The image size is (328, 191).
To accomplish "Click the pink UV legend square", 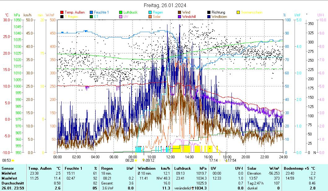I will [x=121, y=17].
